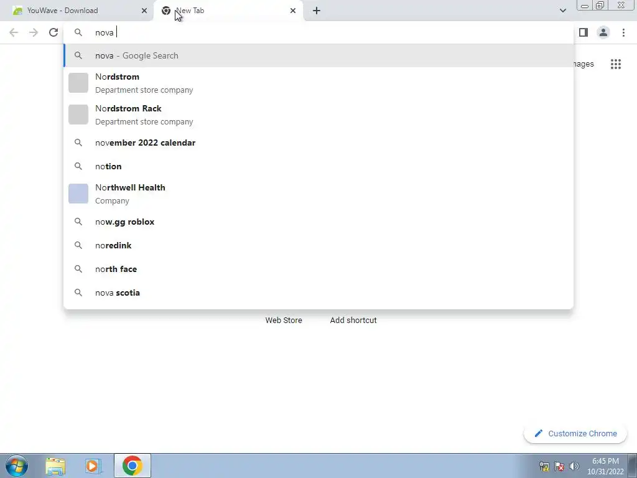Click Chrome icon in the taskbar
The height and width of the screenshot is (478, 637).
tap(132, 466)
